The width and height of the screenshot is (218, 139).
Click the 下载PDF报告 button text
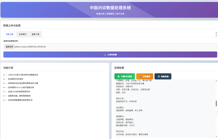coord(126,76)
